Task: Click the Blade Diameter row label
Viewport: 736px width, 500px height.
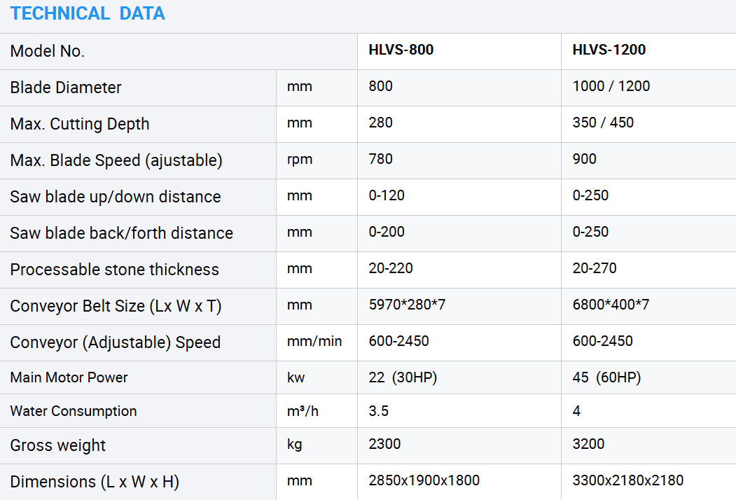Action: (x=66, y=88)
